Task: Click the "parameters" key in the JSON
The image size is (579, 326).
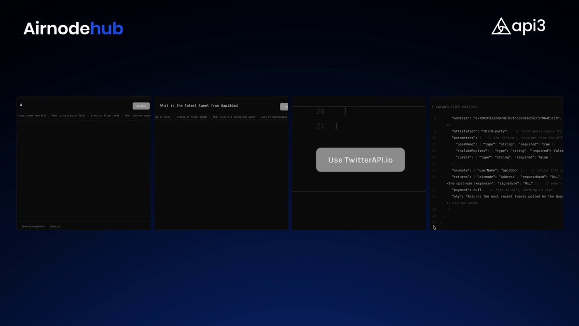Action: click(x=464, y=138)
